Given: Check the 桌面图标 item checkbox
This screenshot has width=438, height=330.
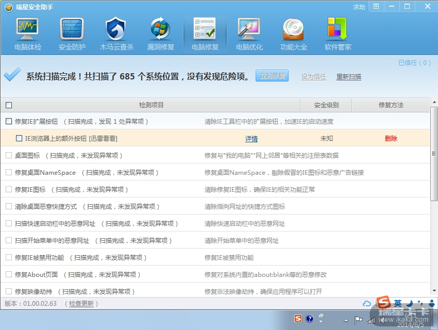Looking at the screenshot, I should click(x=9, y=155).
